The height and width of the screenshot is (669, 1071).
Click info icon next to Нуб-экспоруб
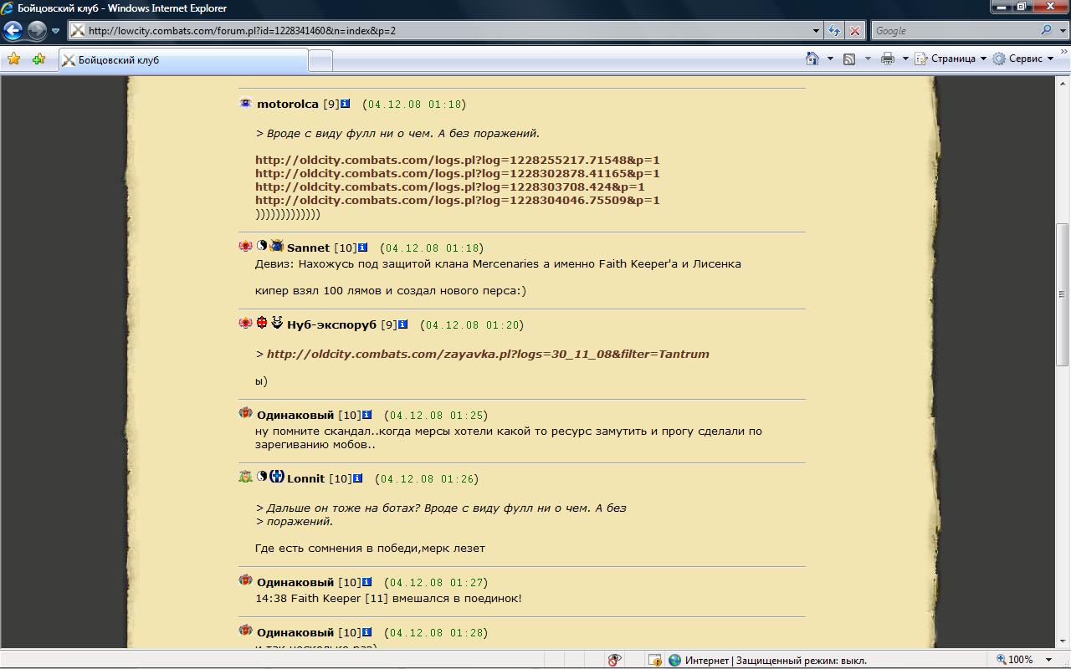402,324
